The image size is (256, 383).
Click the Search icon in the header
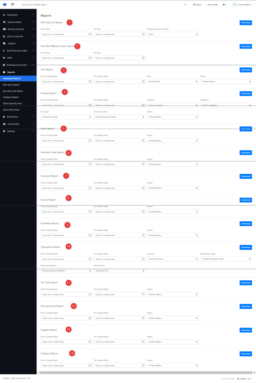194,5
